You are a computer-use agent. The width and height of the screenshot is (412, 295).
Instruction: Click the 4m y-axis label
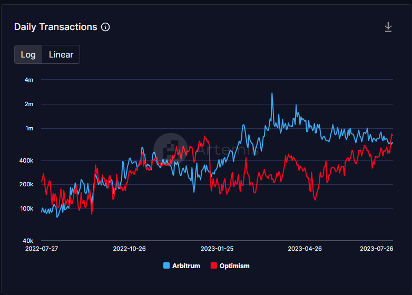29,80
